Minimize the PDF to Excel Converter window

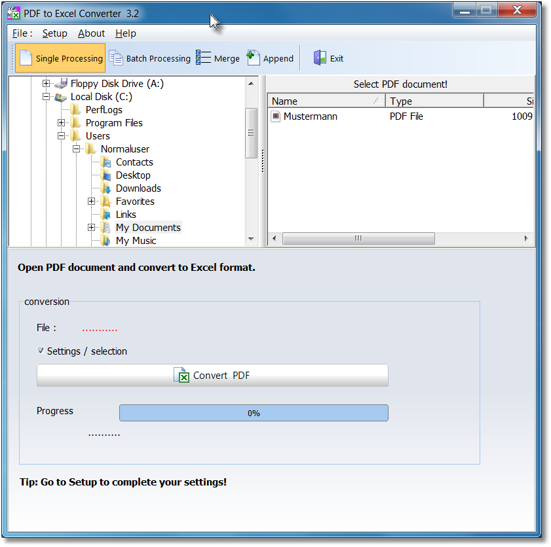click(x=465, y=10)
